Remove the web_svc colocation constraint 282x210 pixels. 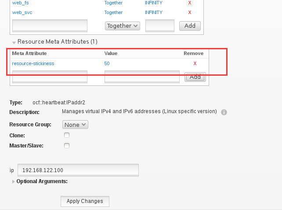pyautogui.click(x=190, y=12)
